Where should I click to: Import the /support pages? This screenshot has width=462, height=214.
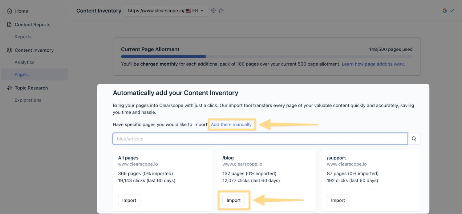(338, 200)
